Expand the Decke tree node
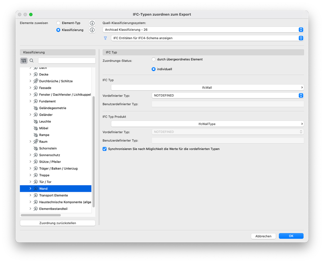324x263 pixels. (x=30, y=74)
